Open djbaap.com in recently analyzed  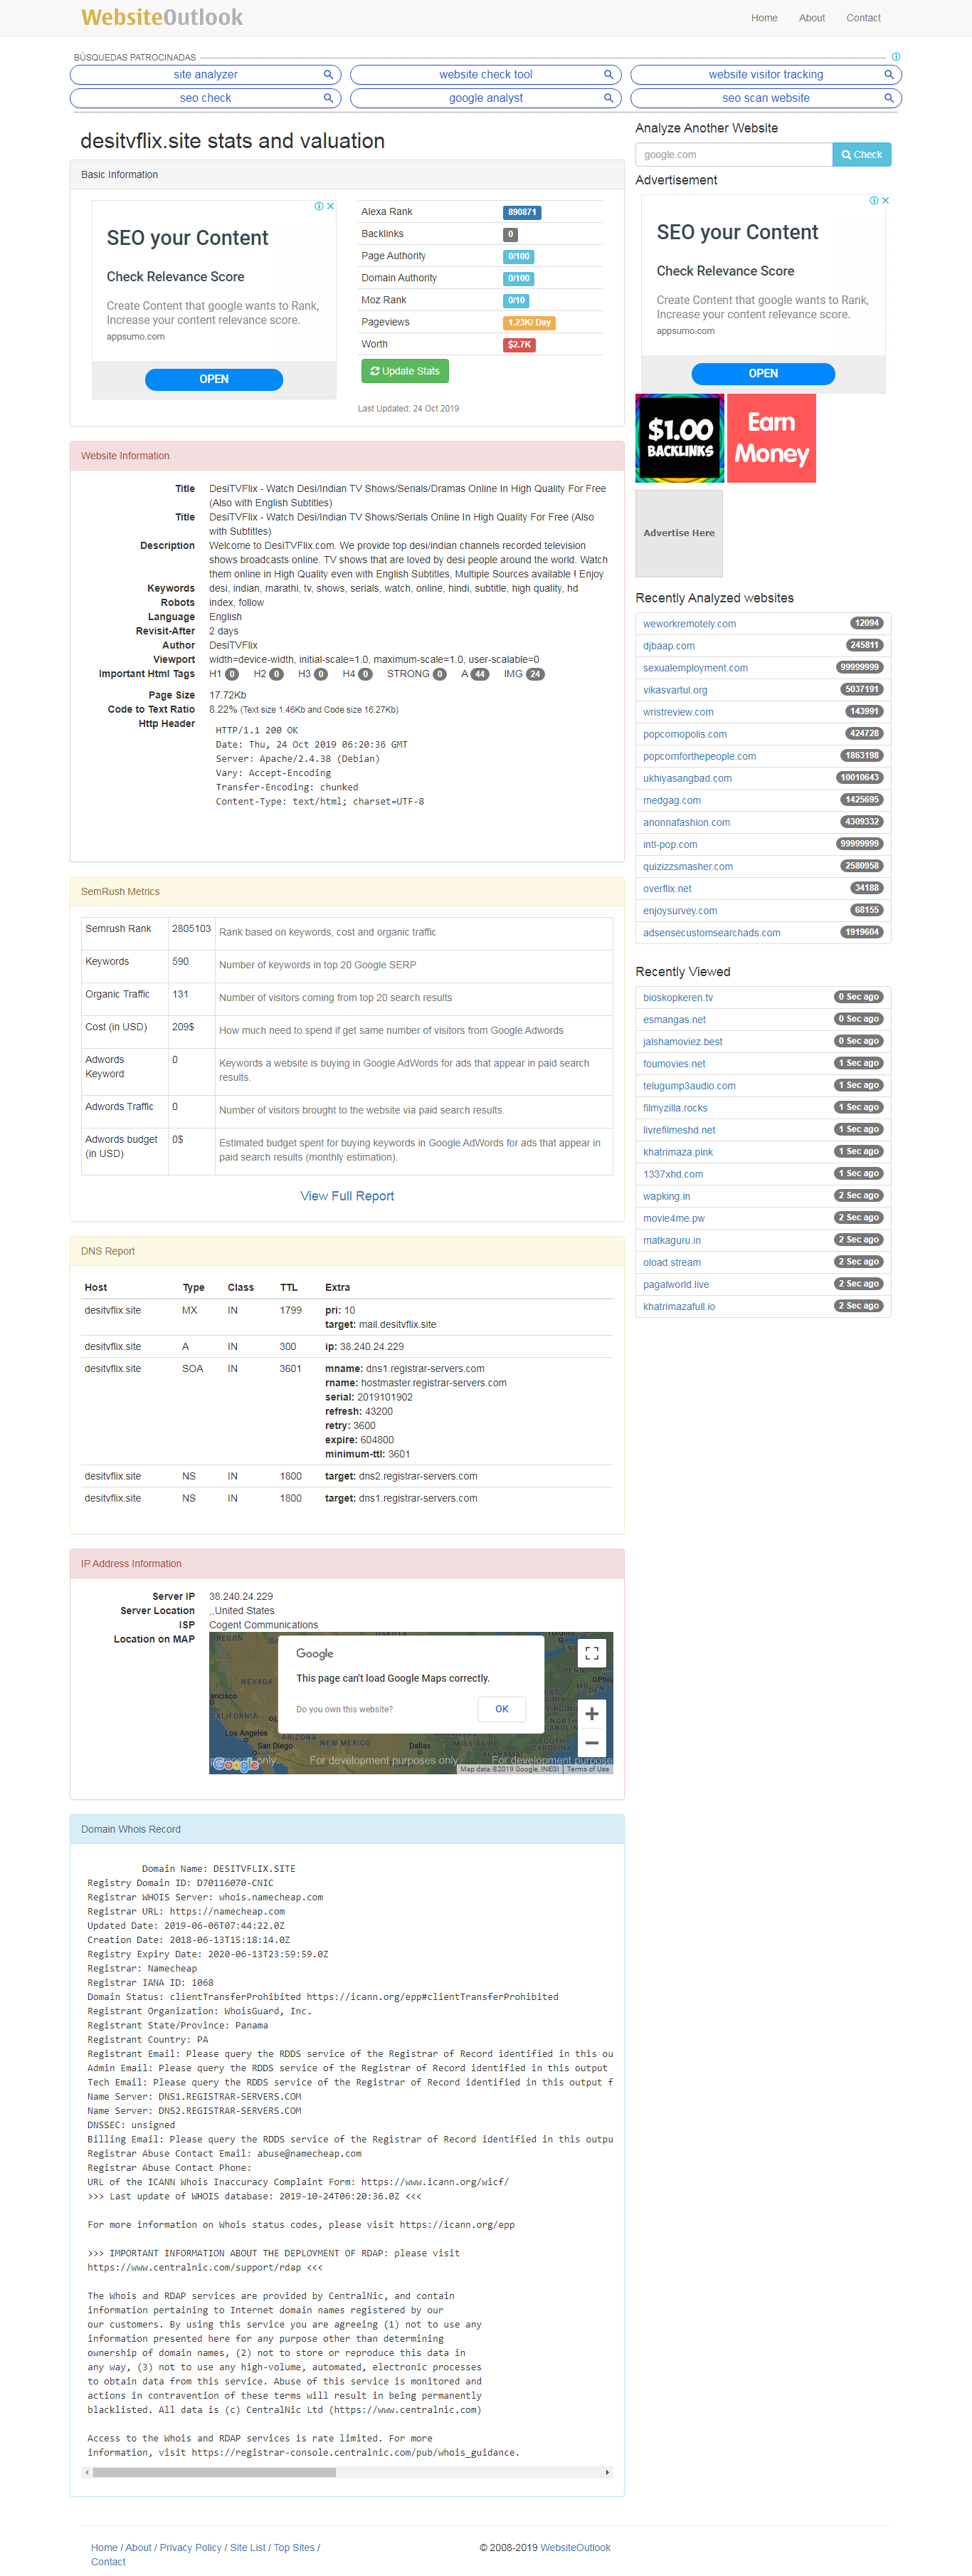[x=668, y=646]
